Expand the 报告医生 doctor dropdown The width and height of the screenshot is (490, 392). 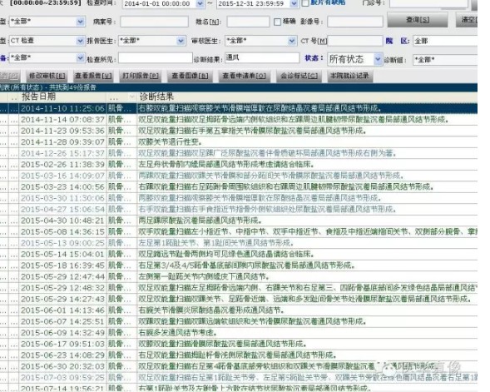181,41
